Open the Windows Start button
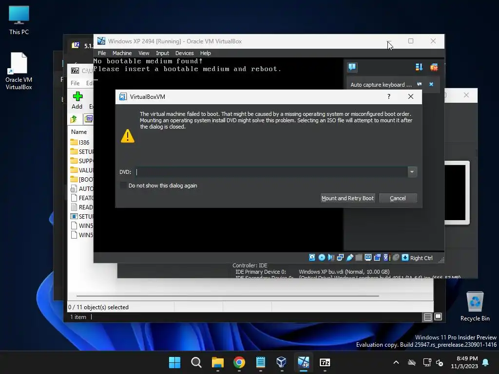This screenshot has width=499, height=374. pos(174,362)
